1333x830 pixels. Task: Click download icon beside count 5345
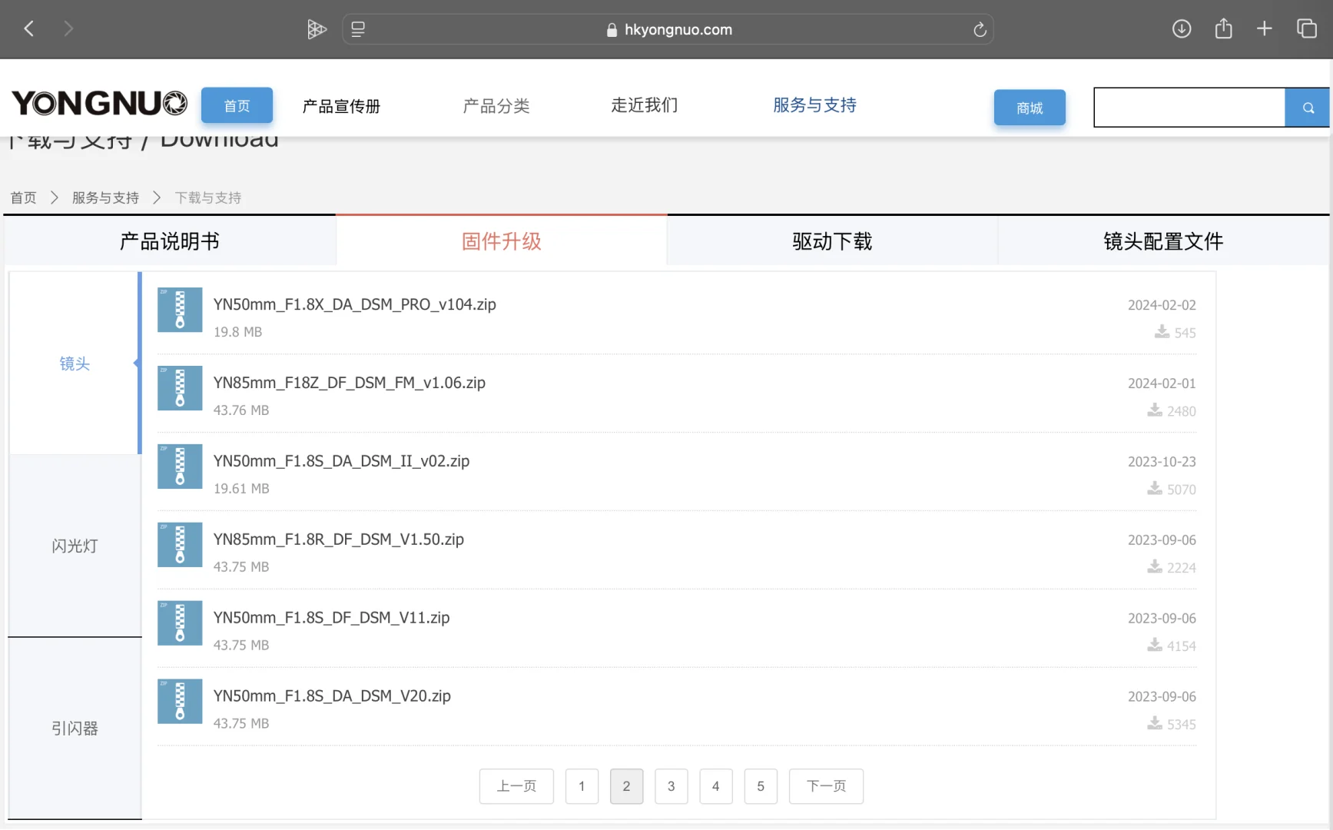[1155, 723]
